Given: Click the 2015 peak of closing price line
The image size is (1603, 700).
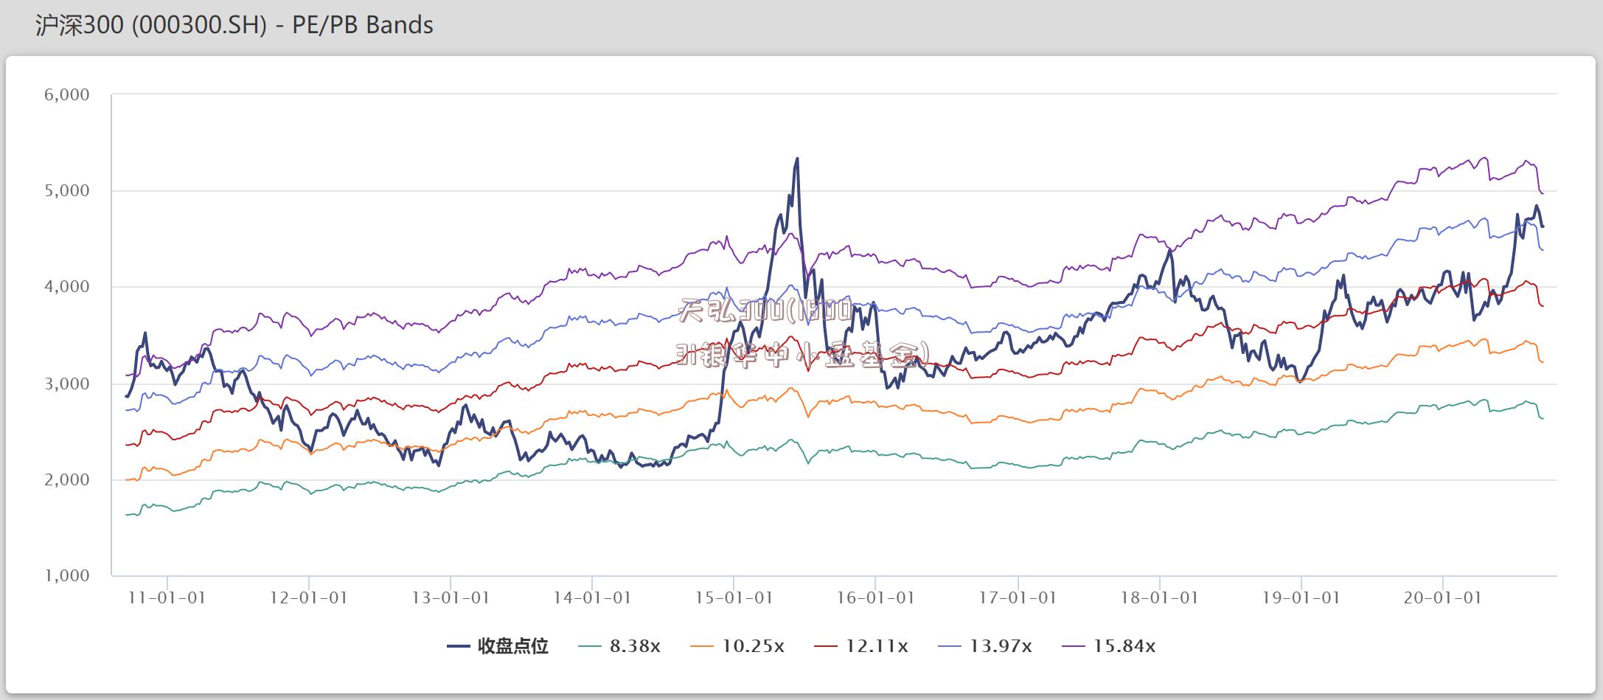Looking at the screenshot, I should tap(797, 159).
